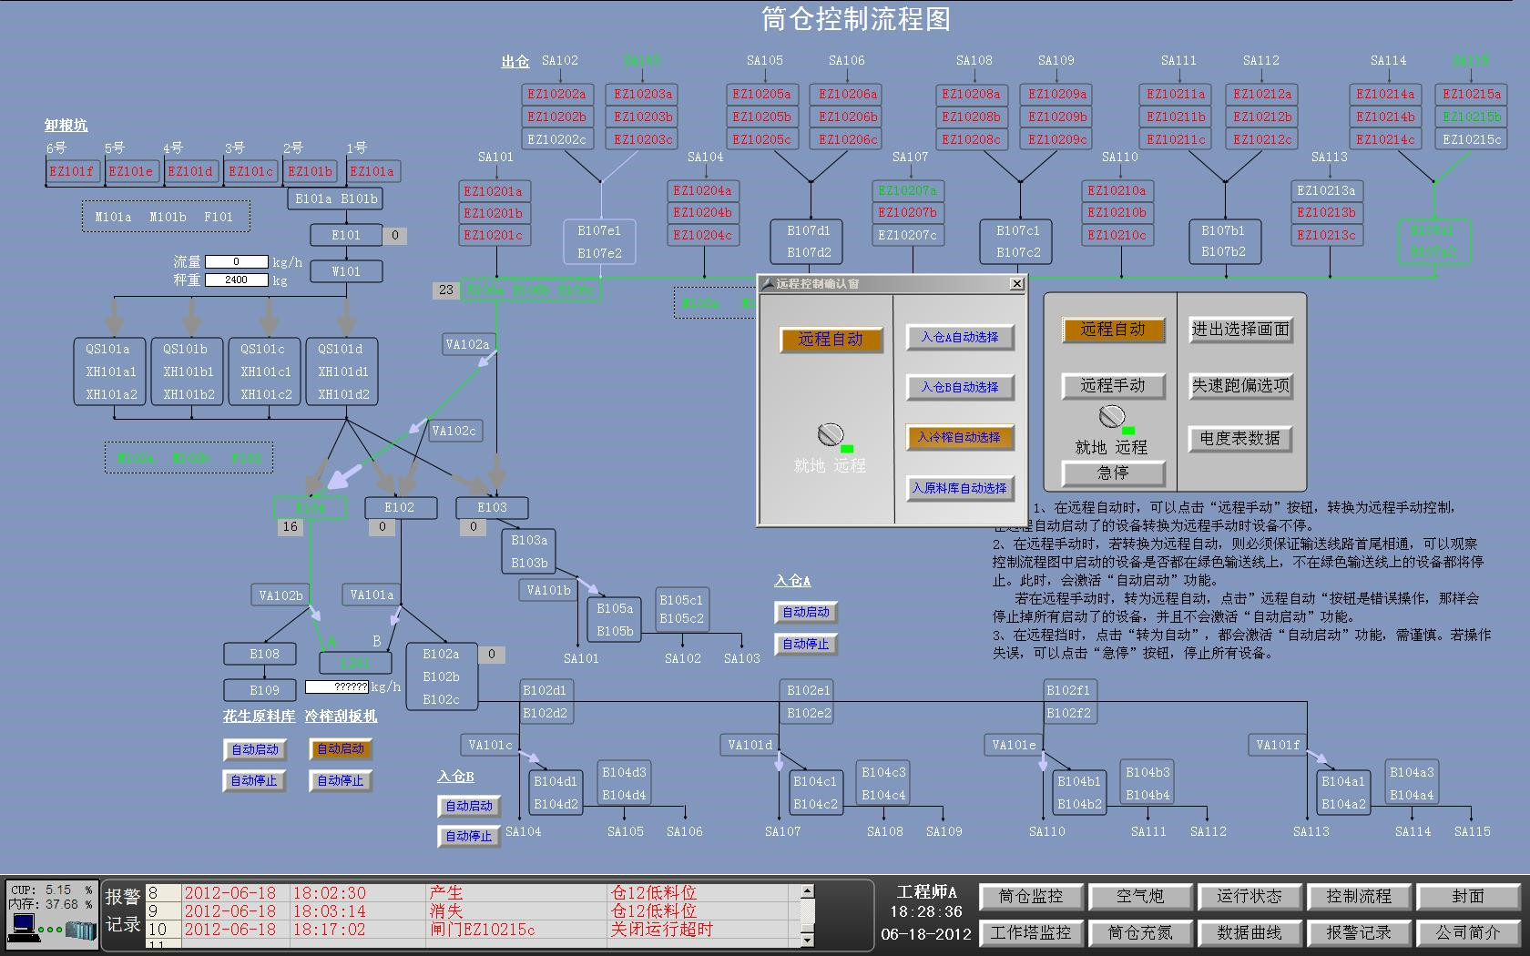Select the green gate EZ10215b under SA115
Image resolution: width=1530 pixels, height=956 pixels.
click(x=1472, y=117)
